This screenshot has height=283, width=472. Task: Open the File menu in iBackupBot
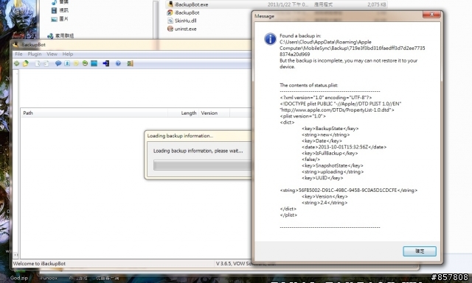18,54
